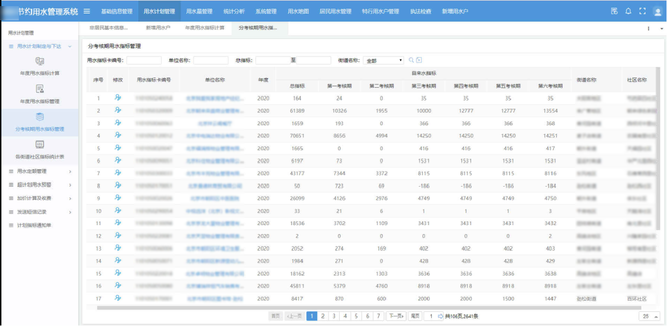Expand the 用水定额管理 sidebar section
Screen dimensions: 667x326
[x=40, y=171]
